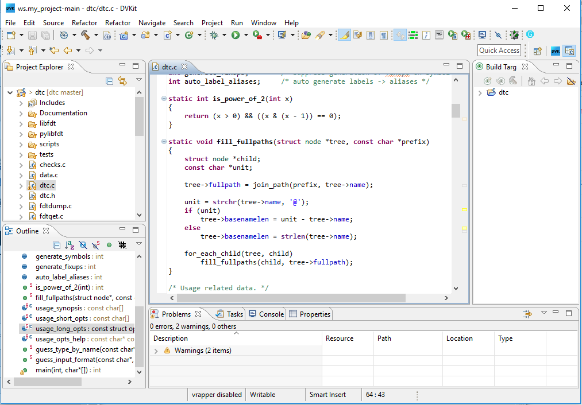This screenshot has height=405, width=582.
Task: Click Previous Annotation up arrow icon
Action: click(32, 50)
